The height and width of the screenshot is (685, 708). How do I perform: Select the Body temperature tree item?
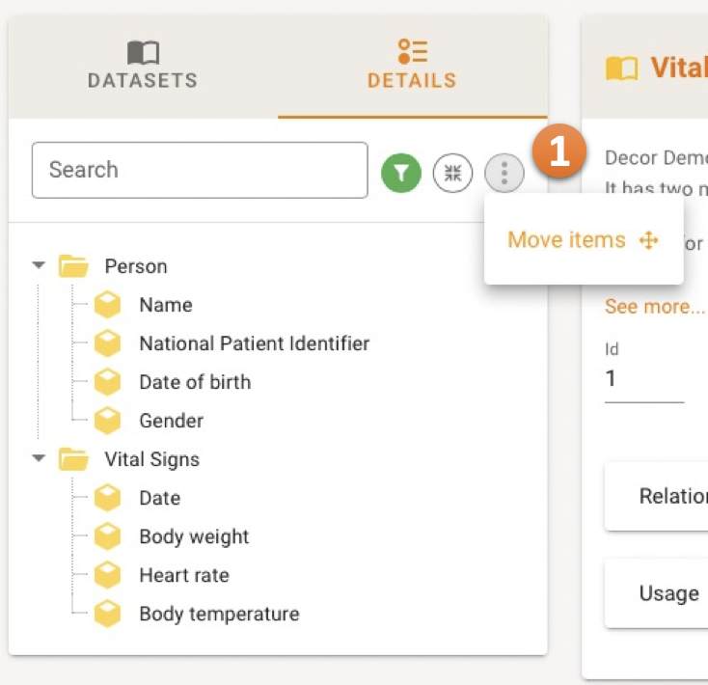pos(219,614)
